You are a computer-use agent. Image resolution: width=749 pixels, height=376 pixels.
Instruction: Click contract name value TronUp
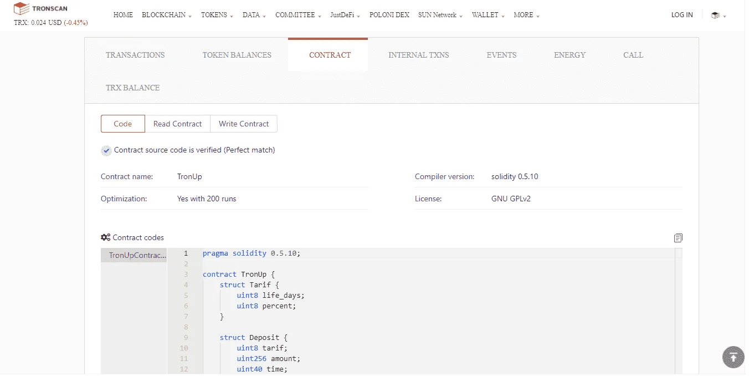[189, 176]
